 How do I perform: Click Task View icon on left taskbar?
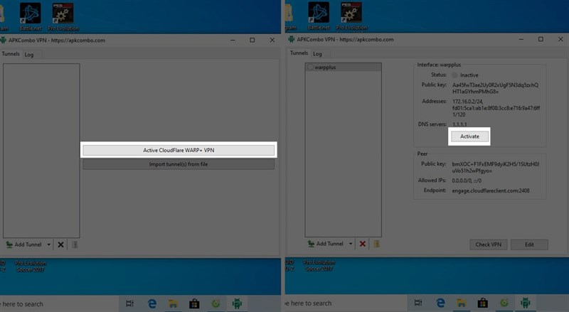pyautogui.click(x=129, y=303)
